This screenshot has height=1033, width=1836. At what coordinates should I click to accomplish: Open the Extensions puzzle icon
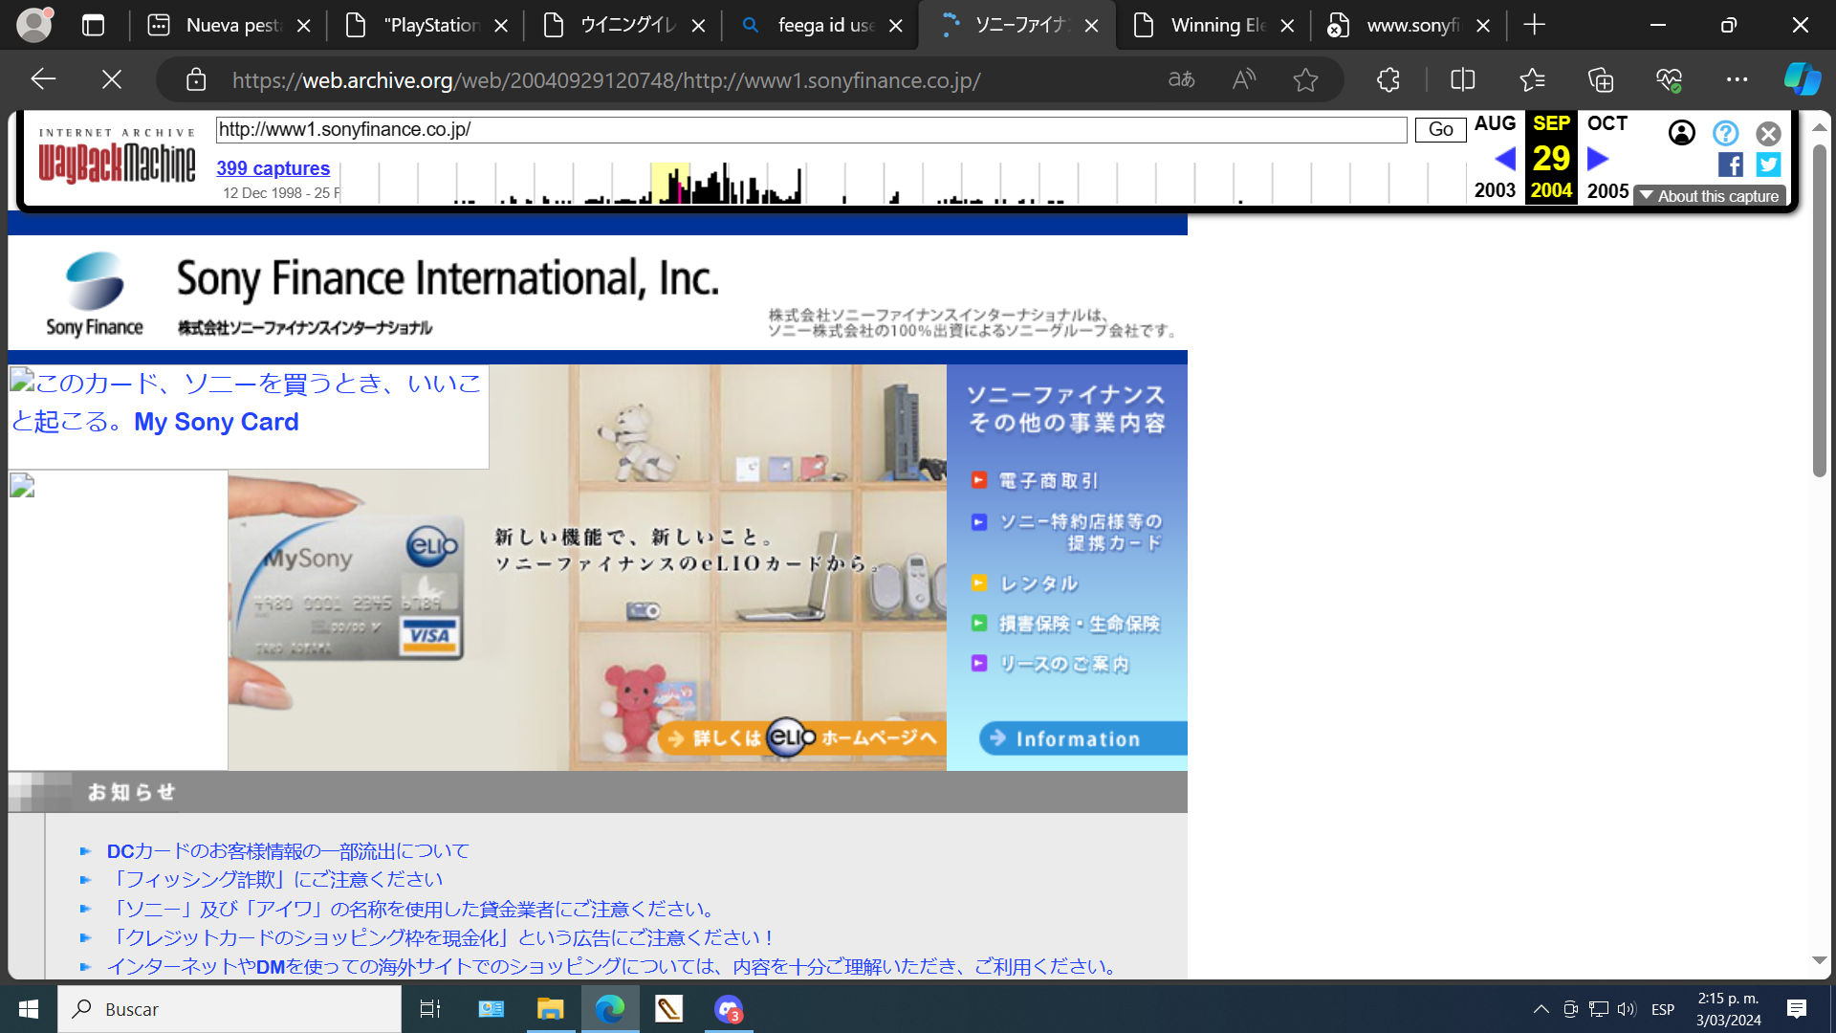tap(1388, 79)
